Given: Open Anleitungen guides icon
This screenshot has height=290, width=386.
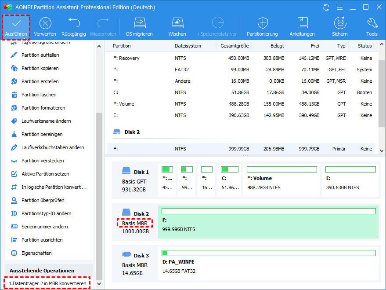Looking at the screenshot, I should point(302,23).
